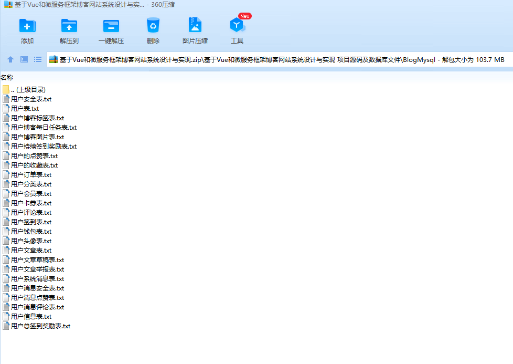Select file 用户订单表.txt
Image resolution: width=513 pixels, height=364 pixels.
click(27, 175)
